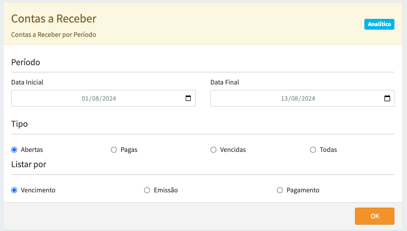407x231 pixels.
Task: Click the Data Final field label
Action: (x=225, y=82)
